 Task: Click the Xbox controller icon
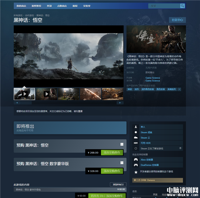(x=136, y=159)
